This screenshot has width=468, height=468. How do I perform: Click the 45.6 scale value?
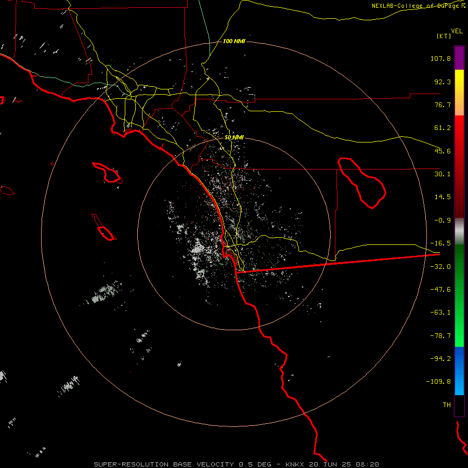click(x=443, y=151)
